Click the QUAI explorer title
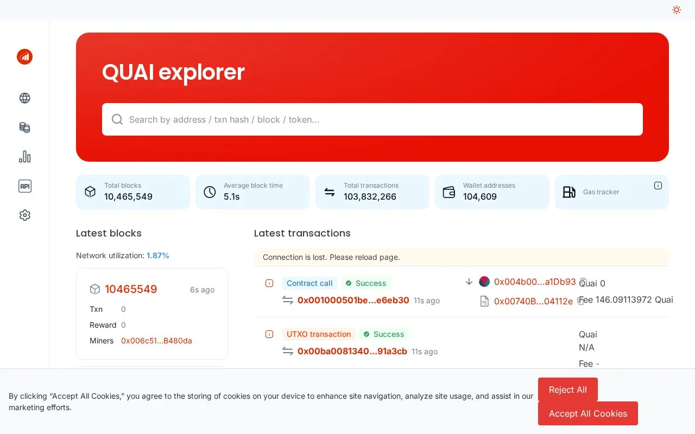Image resolution: width=695 pixels, height=434 pixels. (173, 72)
